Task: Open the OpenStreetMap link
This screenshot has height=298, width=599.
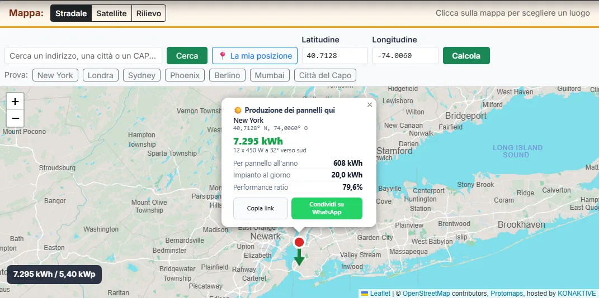Action: [426, 294]
